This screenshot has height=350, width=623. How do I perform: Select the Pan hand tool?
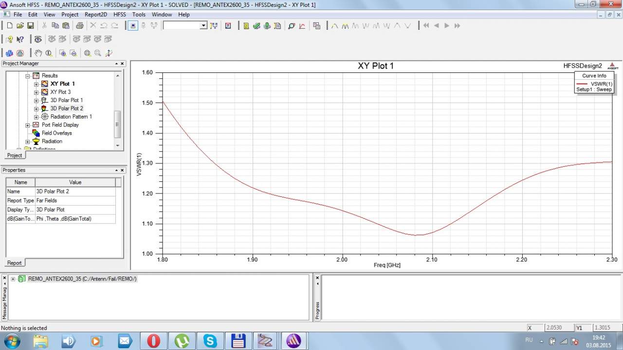tap(38, 53)
